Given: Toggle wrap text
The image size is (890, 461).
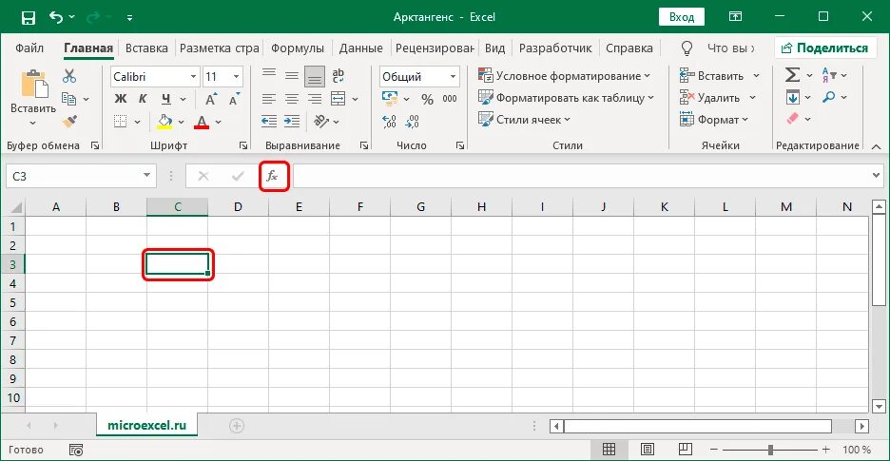Looking at the screenshot, I should (339, 75).
